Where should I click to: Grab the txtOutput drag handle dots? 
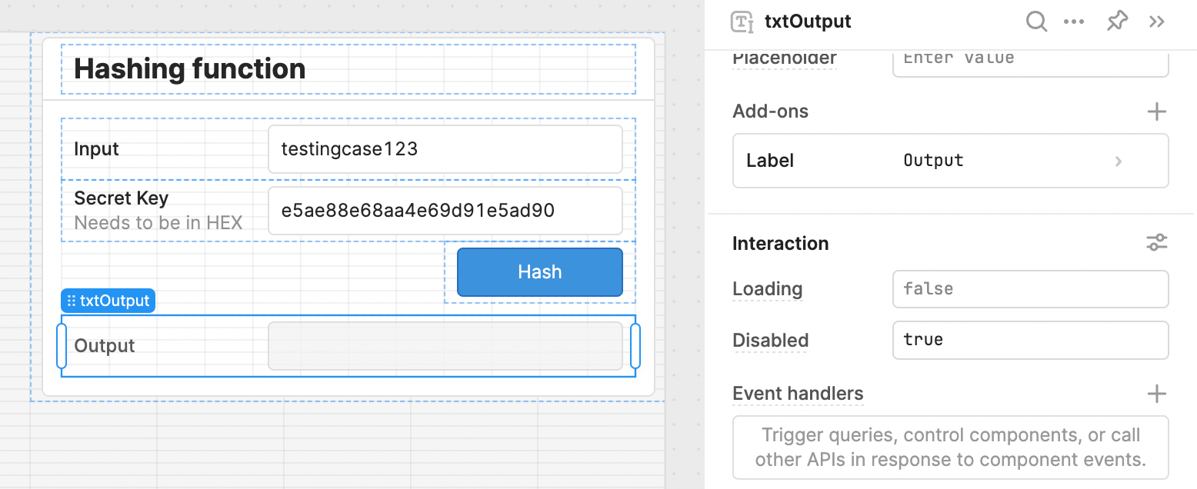(71, 301)
